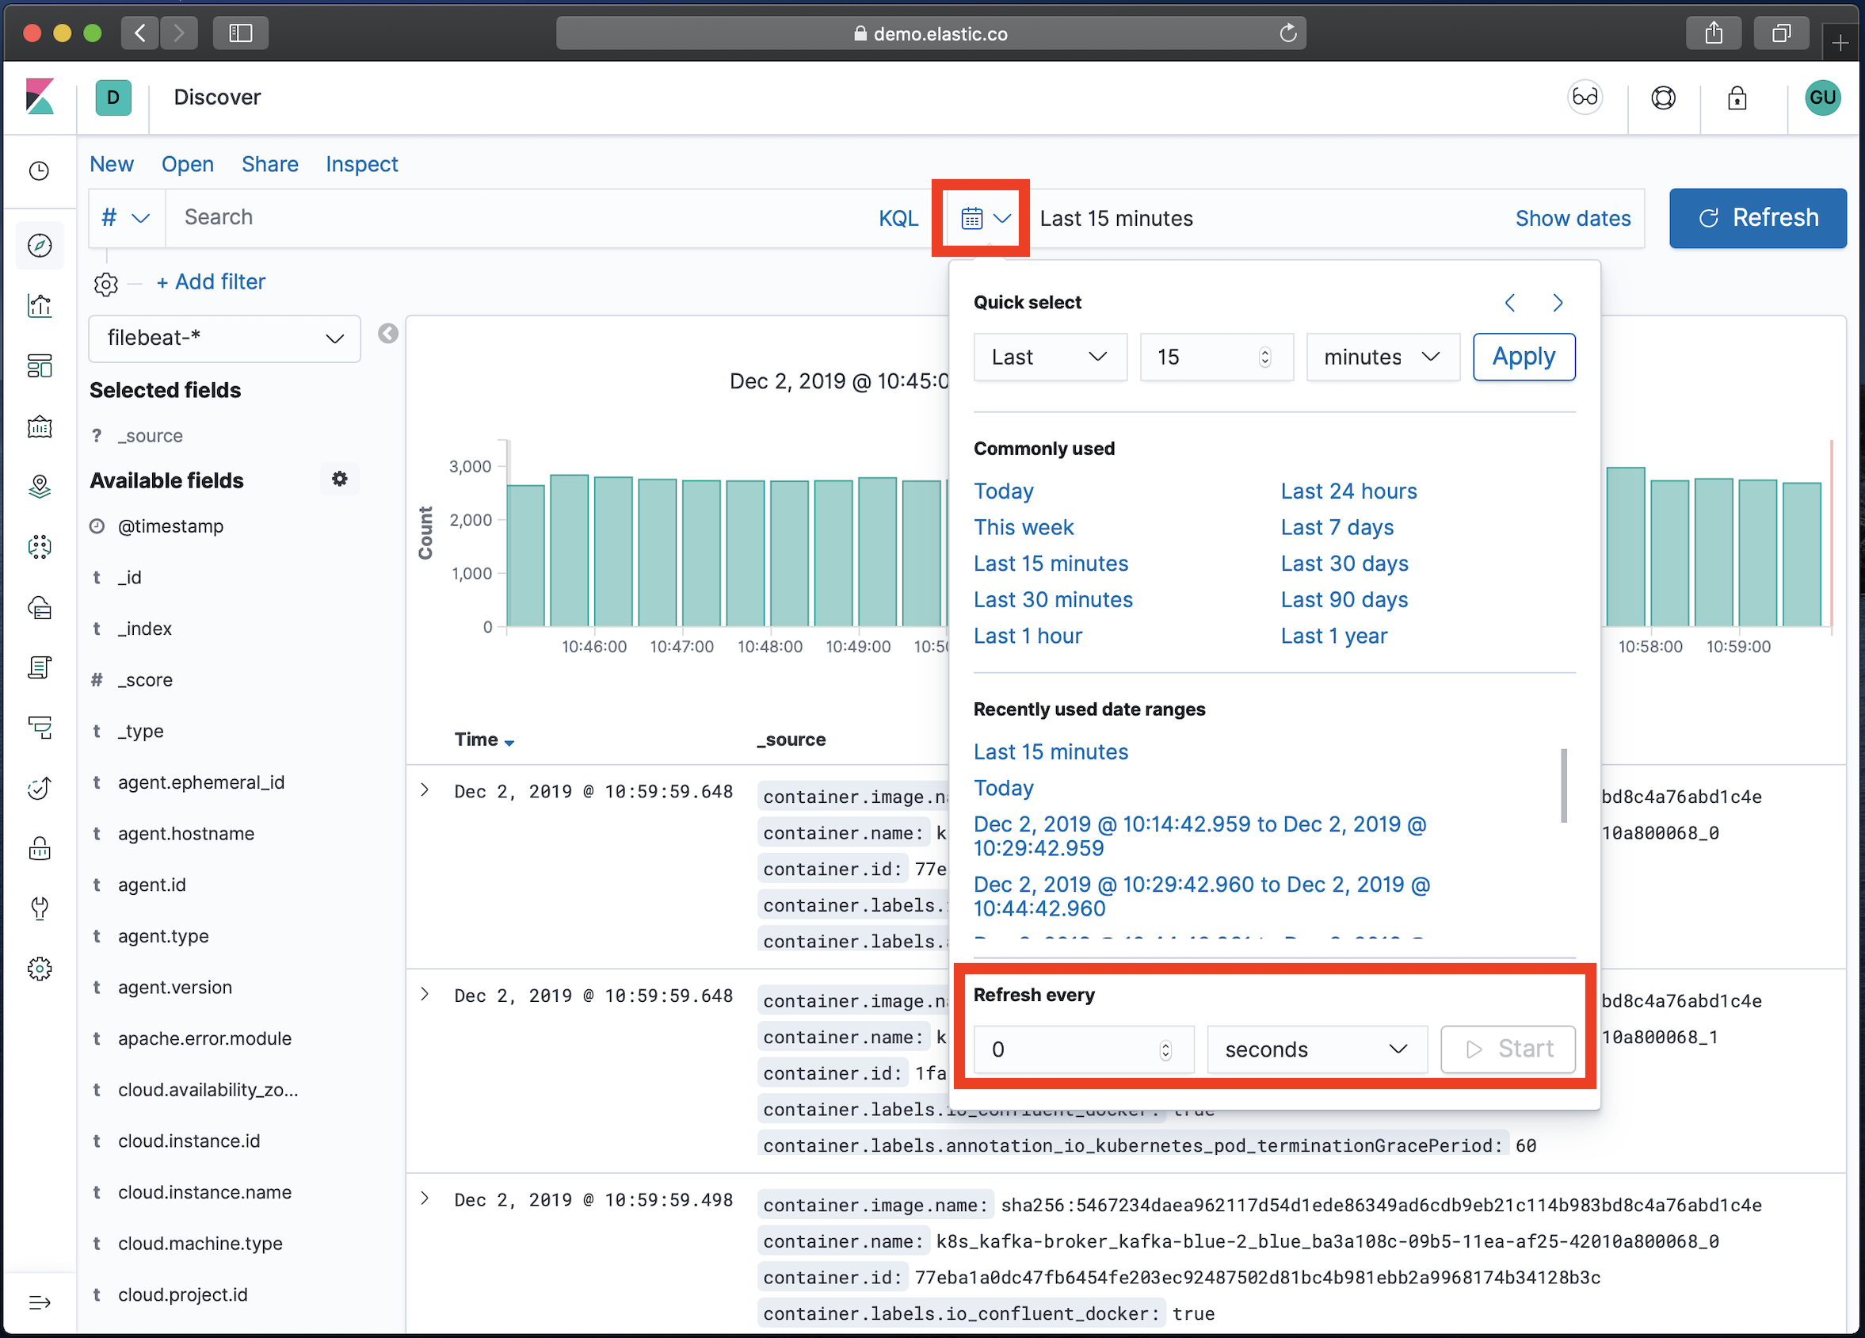
Task: Open the filebeat-* index pattern dropdown
Action: pyautogui.click(x=224, y=338)
